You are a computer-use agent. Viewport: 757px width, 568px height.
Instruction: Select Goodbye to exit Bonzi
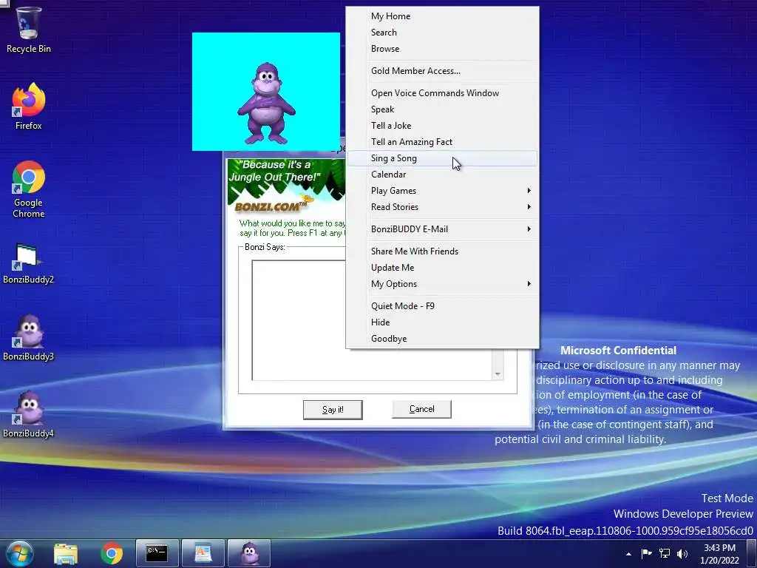click(442, 339)
